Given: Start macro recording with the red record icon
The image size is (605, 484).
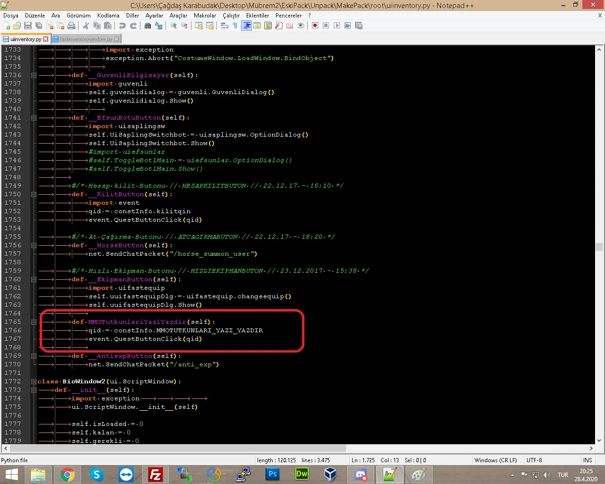Looking at the screenshot, I should (315, 26).
